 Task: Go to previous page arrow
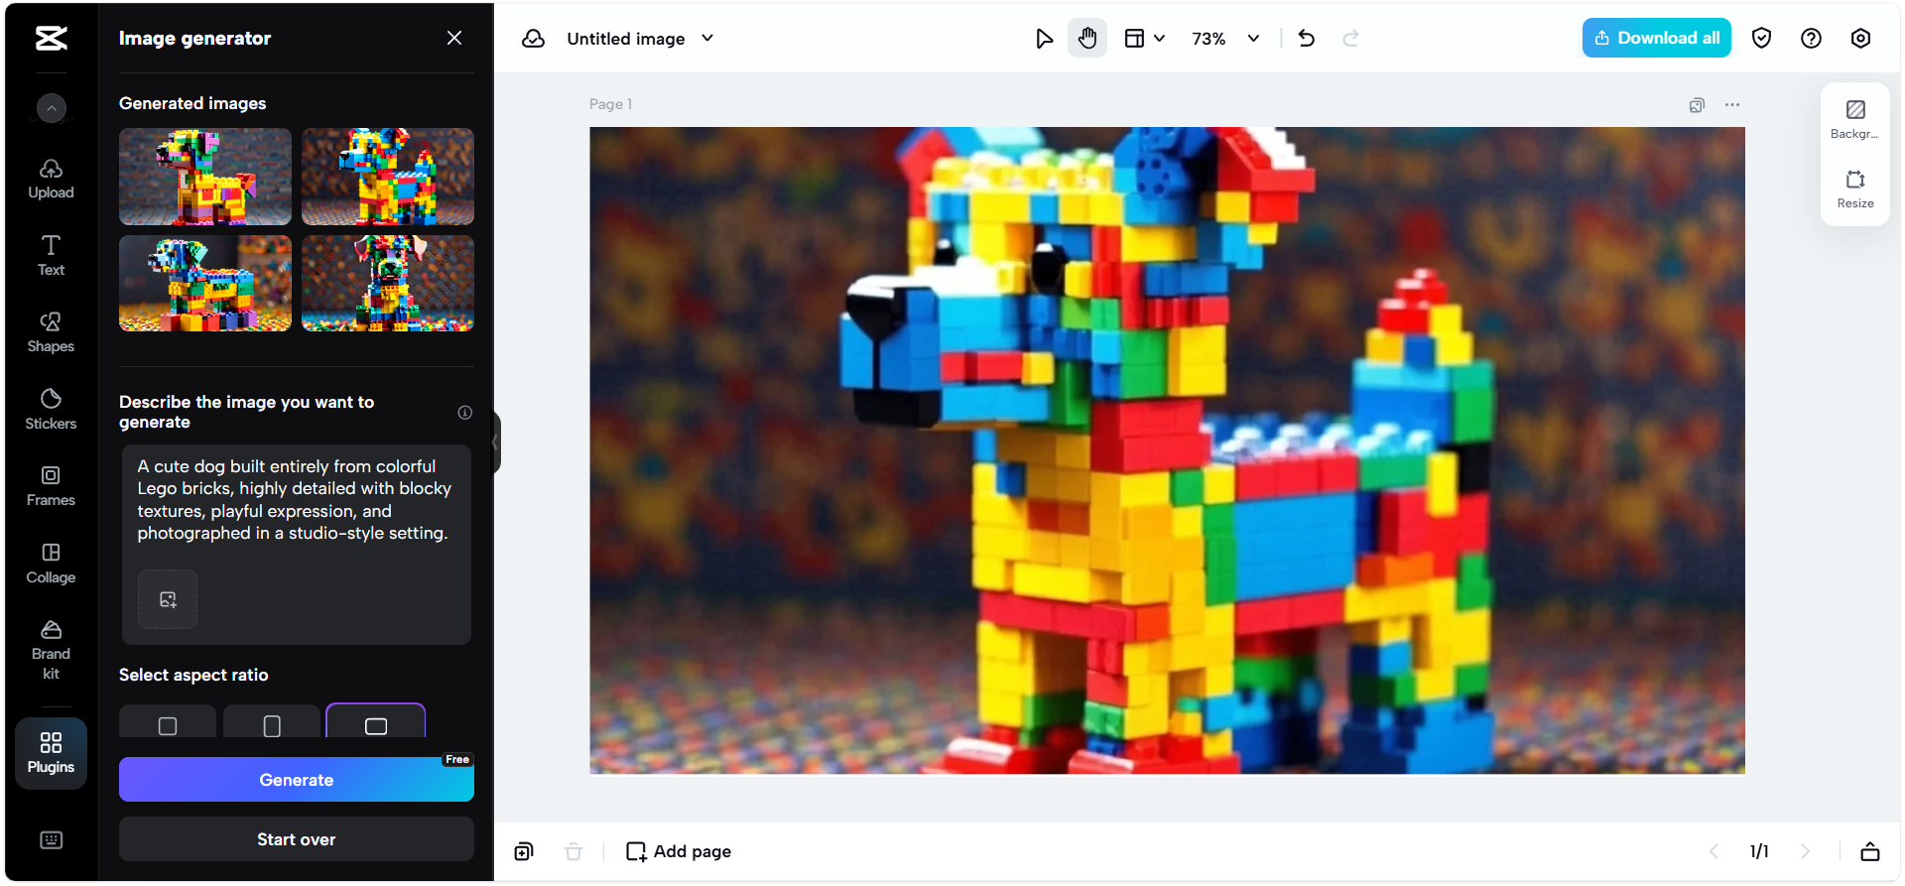click(1714, 851)
